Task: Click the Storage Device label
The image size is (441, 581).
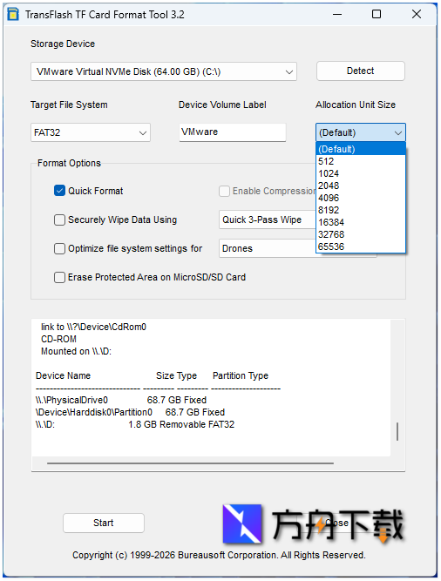Action: click(63, 44)
